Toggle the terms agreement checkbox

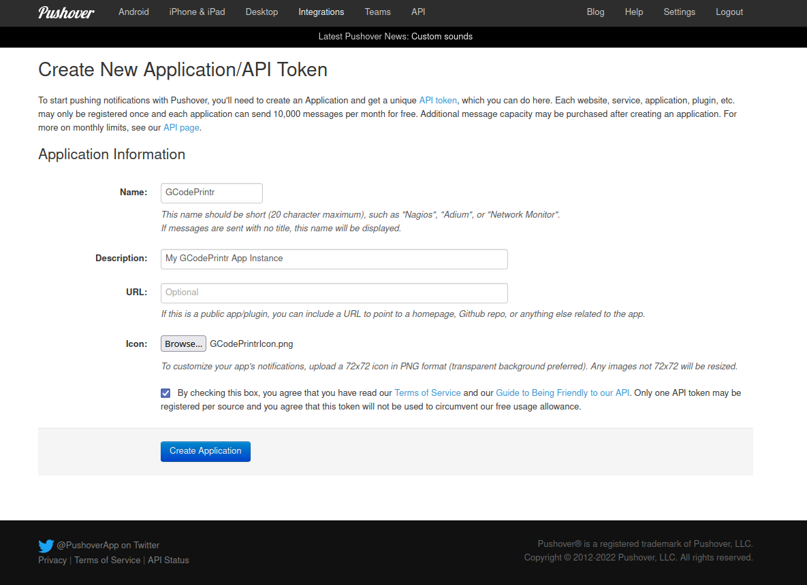[165, 393]
